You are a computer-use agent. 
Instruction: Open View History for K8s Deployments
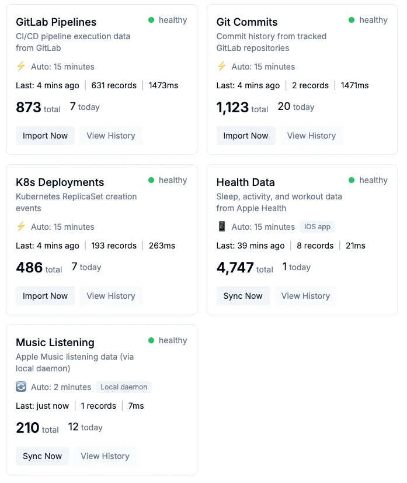(x=111, y=296)
